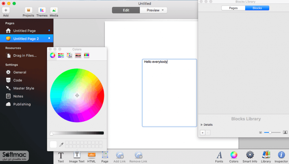Image resolution: width=289 pixels, height=164 pixels.
Task: Switch to color sliders picker mode
Action: pos(61,55)
